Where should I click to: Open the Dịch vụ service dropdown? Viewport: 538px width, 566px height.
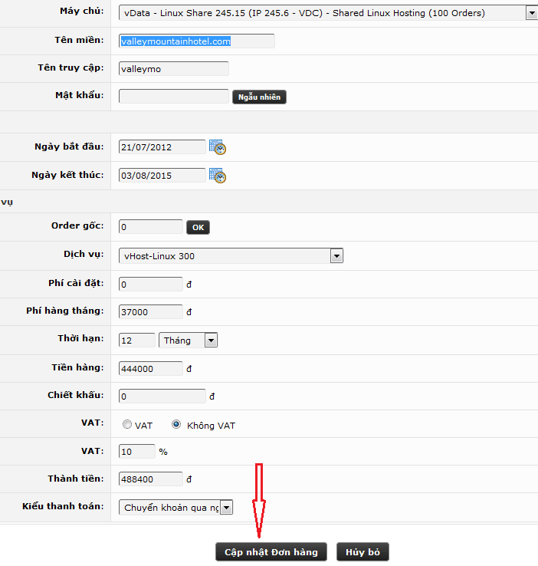pos(336,256)
